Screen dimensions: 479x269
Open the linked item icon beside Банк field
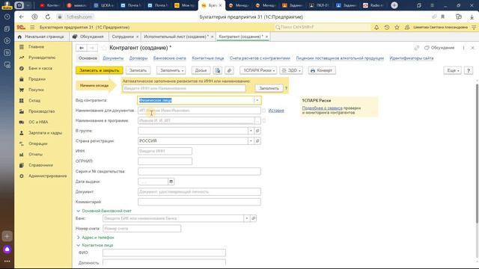point(253,218)
